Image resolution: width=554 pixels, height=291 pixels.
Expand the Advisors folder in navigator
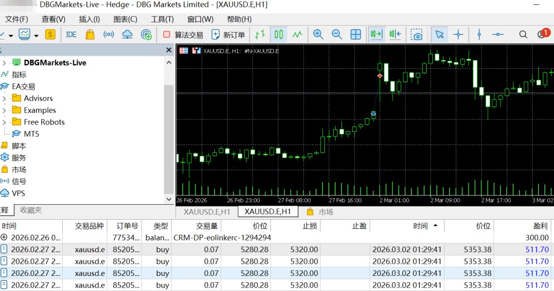4,98
